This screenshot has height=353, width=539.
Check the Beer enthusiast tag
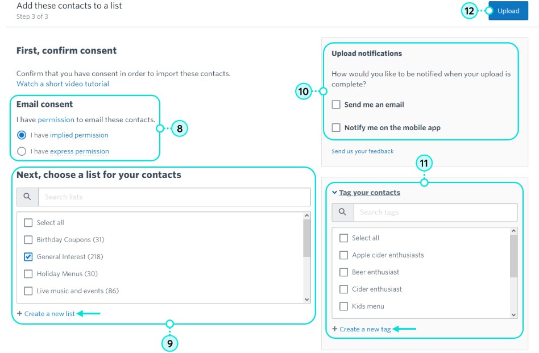click(343, 272)
